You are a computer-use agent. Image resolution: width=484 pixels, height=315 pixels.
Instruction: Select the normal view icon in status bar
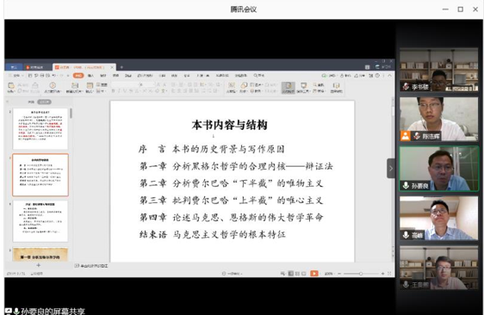point(290,274)
